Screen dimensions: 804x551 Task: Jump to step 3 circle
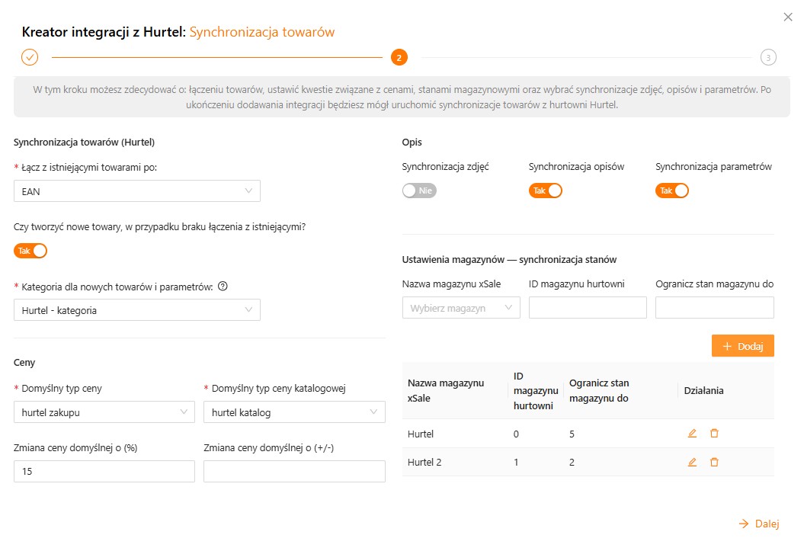(768, 57)
